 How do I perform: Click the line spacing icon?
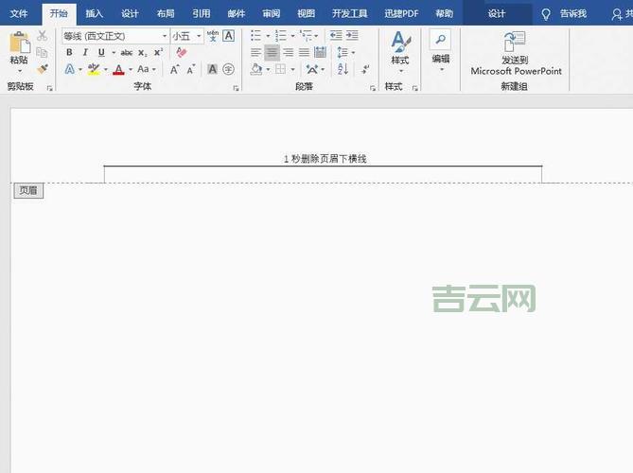tap(343, 52)
